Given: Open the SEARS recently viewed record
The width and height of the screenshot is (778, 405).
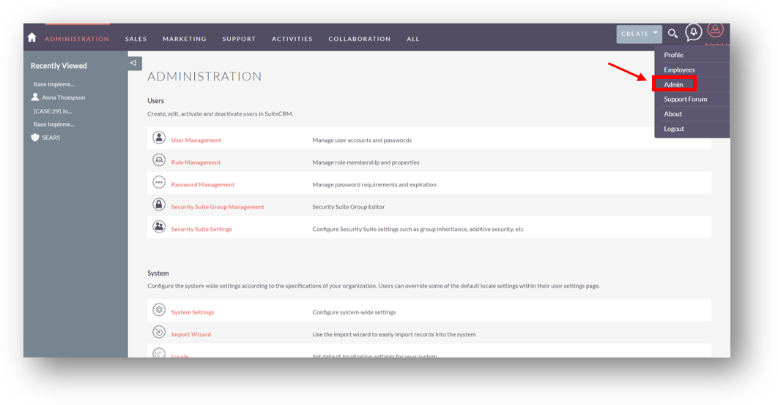Looking at the screenshot, I should pyautogui.click(x=51, y=137).
